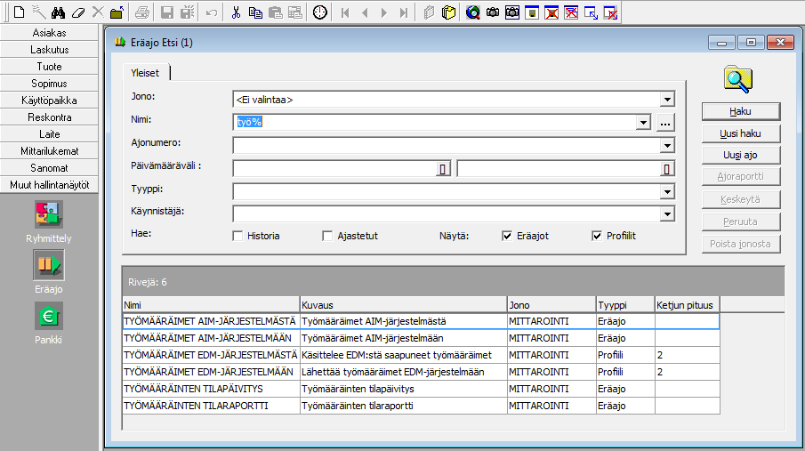Screen dimensions: 805x451
Task: Select row TYÖMÄÄRÄINTEN TILAPÄIVITYS
Action: click(x=421, y=389)
